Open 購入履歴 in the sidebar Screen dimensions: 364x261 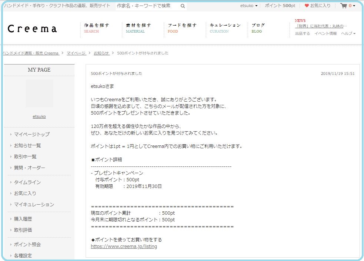click(23, 219)
